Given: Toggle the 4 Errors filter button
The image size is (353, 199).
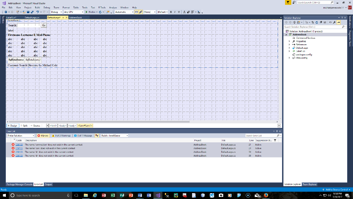Looking at the screenshot, I should pos(43,136).
